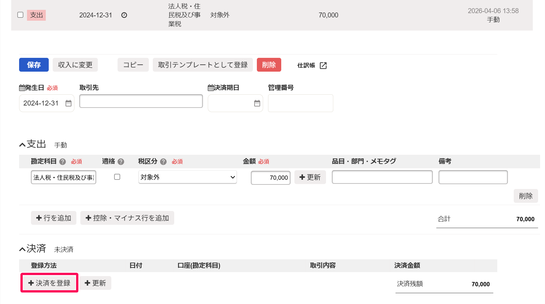This screenshot has width=545, height=304.
Task: Click the 金額 field showing 70,000
Action: point(271,178)
